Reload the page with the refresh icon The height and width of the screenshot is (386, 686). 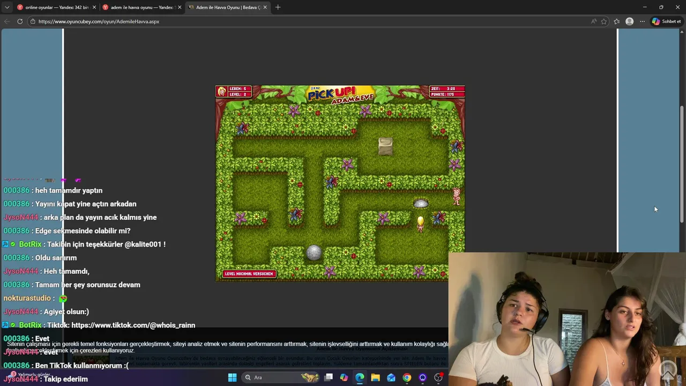[x=20, y=21]
